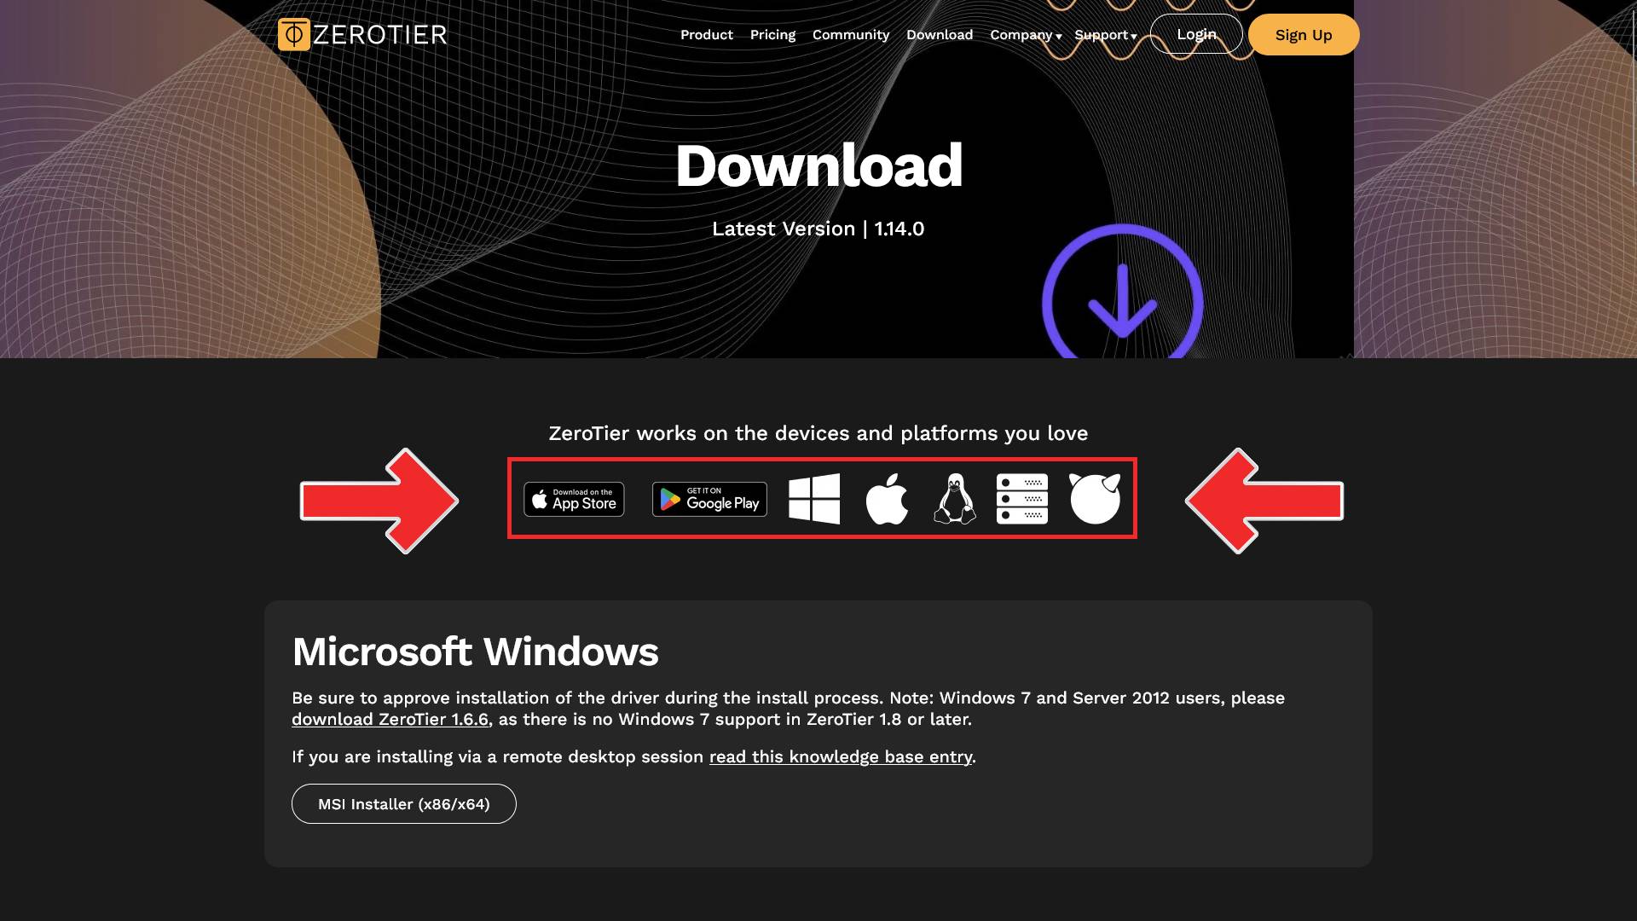
Task: Open the Product menu item
Action: click(707, 35)
